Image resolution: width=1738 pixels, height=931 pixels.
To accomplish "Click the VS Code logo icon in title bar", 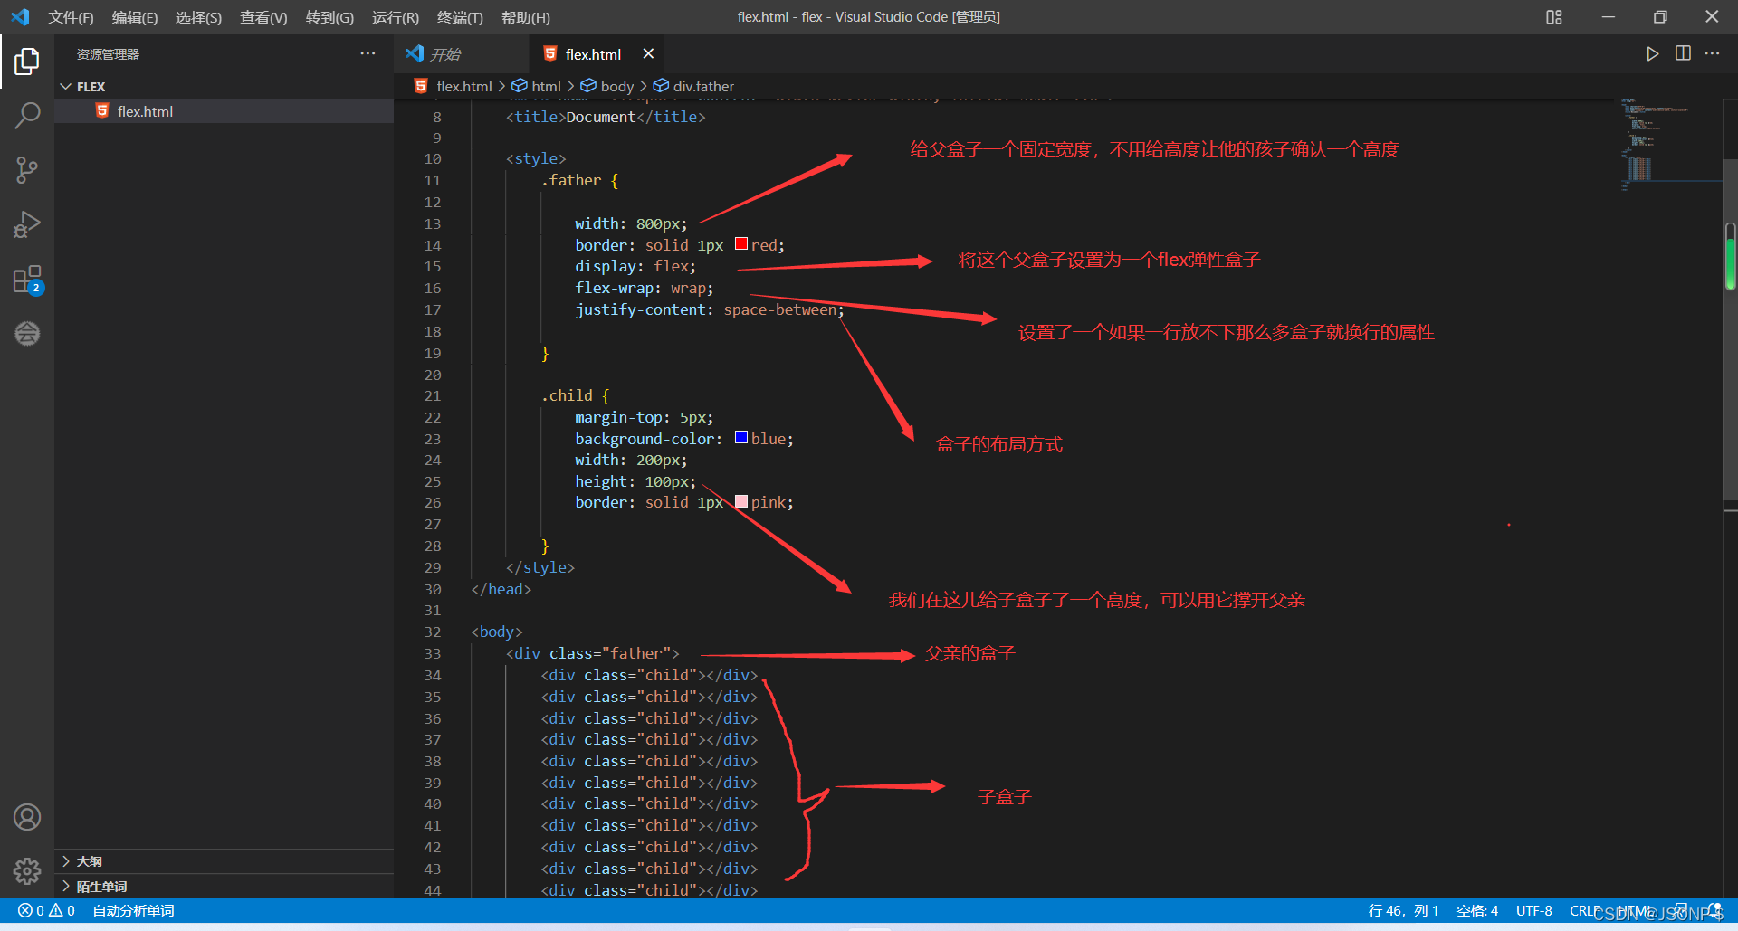I will coord(20,17).
